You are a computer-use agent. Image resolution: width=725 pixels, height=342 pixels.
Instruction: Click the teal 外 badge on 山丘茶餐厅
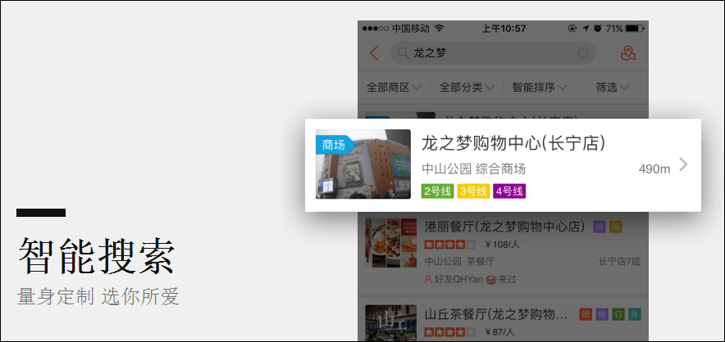[635, 315]
